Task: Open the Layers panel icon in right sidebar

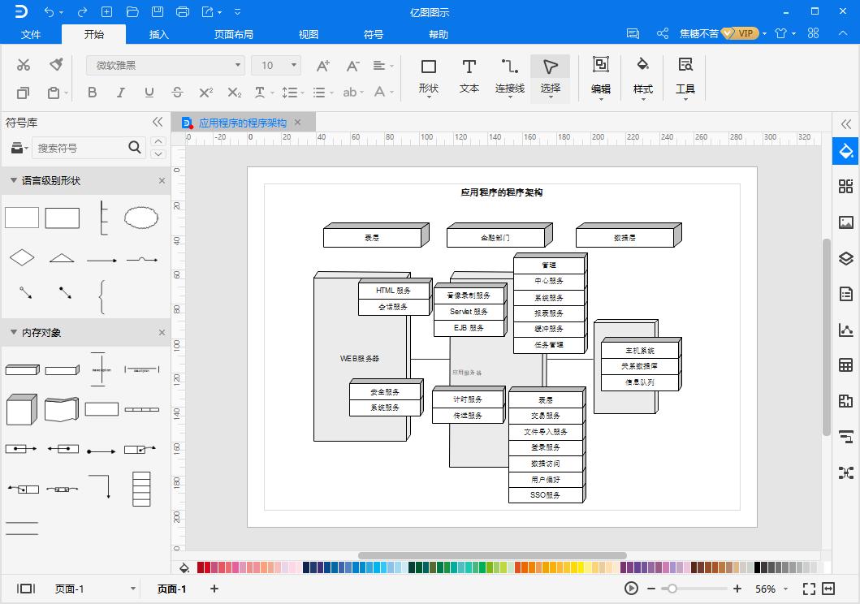Action: [845, 258]
